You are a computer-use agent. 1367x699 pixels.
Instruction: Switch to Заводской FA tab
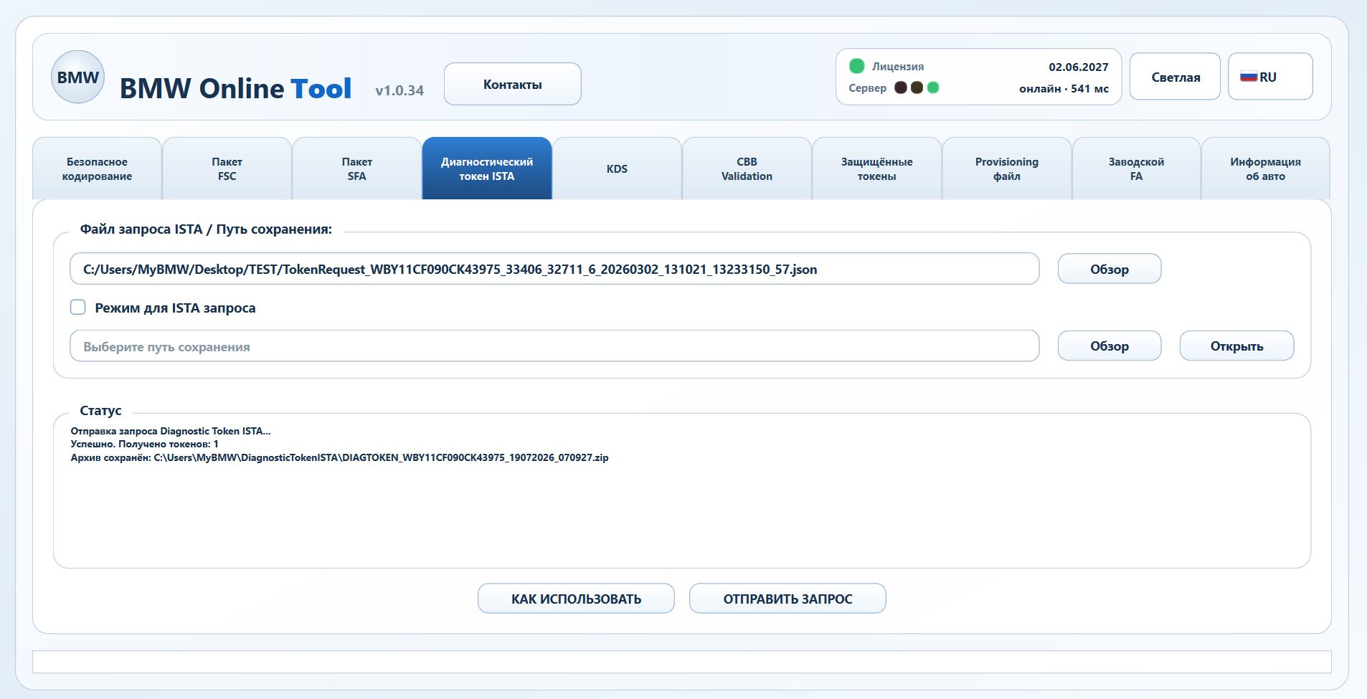(1136, 169)
